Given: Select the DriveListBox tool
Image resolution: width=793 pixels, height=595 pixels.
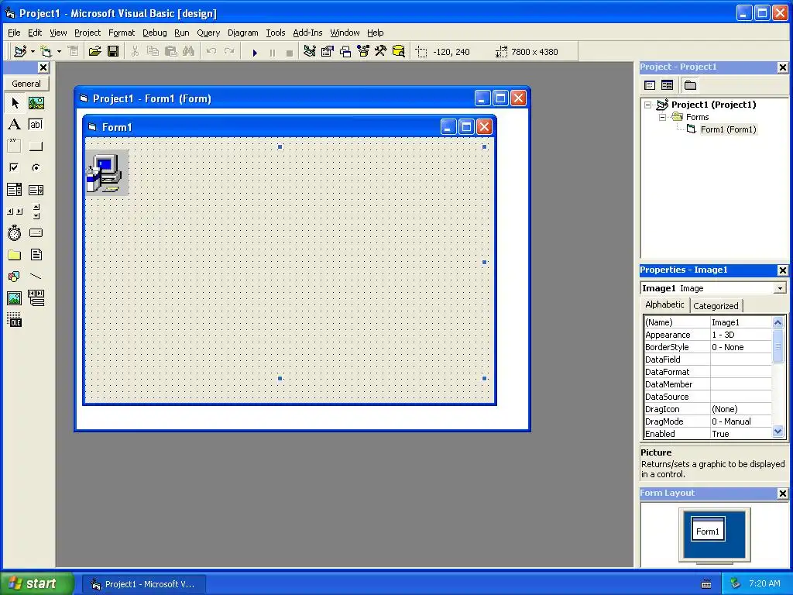Looking at the screenshot, I should 36,233.
